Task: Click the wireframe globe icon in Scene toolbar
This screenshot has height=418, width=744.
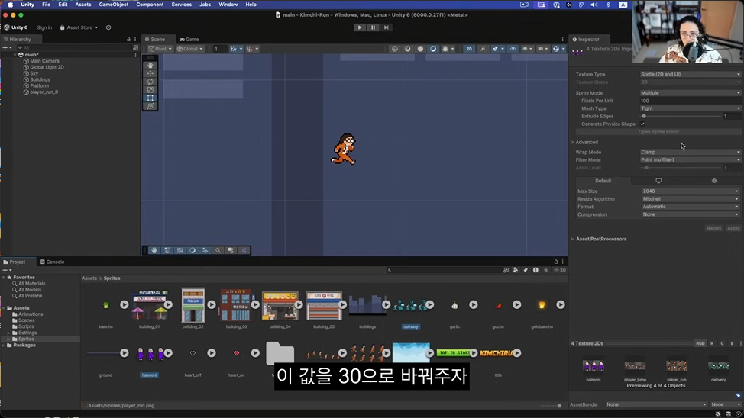Action: click(x=395, y=49)
